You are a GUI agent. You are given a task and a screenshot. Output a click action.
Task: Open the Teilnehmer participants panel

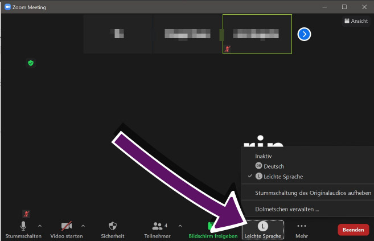coord(157,230)
